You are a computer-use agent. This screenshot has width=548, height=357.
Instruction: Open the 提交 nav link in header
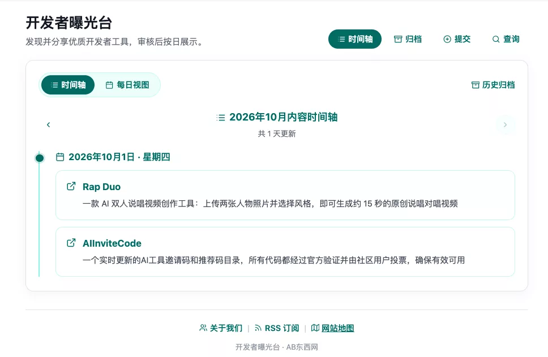(457, 39)
